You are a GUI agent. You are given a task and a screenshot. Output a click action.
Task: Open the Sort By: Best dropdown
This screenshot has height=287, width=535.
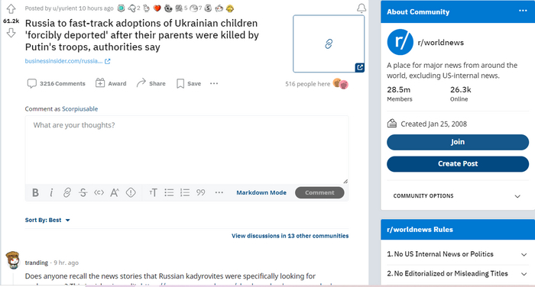click(47, 220)
